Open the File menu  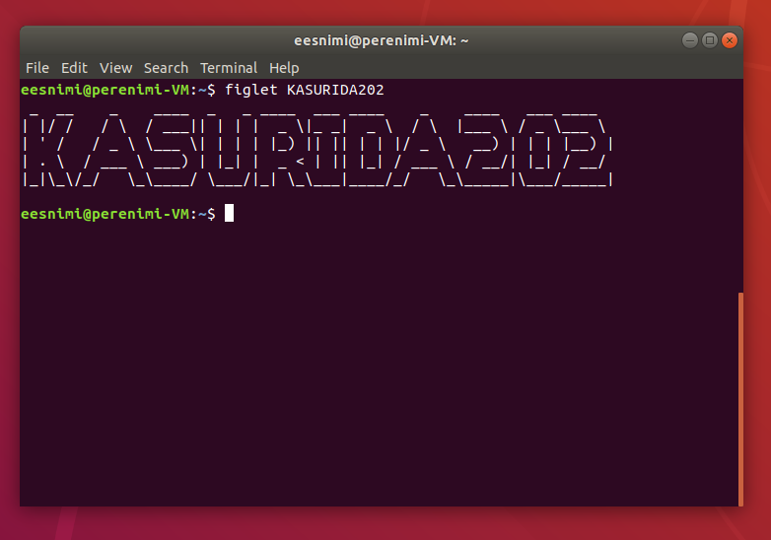(37, 68)
